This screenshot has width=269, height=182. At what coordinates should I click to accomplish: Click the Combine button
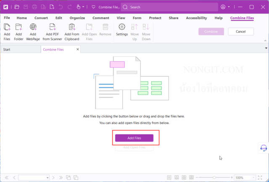211,31
